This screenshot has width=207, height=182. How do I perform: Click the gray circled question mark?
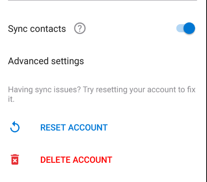[80, 28]
